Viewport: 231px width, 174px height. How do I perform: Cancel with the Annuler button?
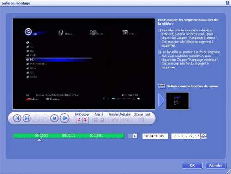tap(216, 165)
